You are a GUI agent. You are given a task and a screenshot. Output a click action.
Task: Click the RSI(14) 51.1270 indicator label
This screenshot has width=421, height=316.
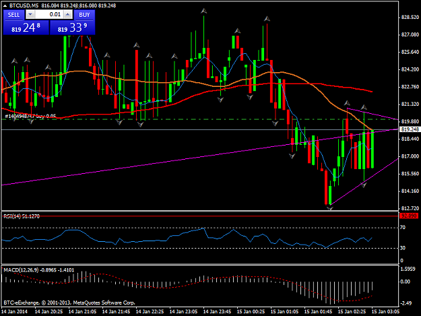click(x=22, y=216)
